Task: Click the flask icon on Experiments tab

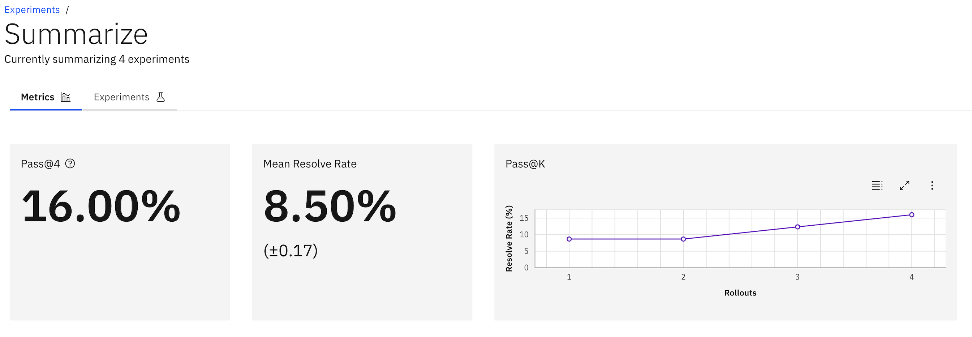Action: 161,97
